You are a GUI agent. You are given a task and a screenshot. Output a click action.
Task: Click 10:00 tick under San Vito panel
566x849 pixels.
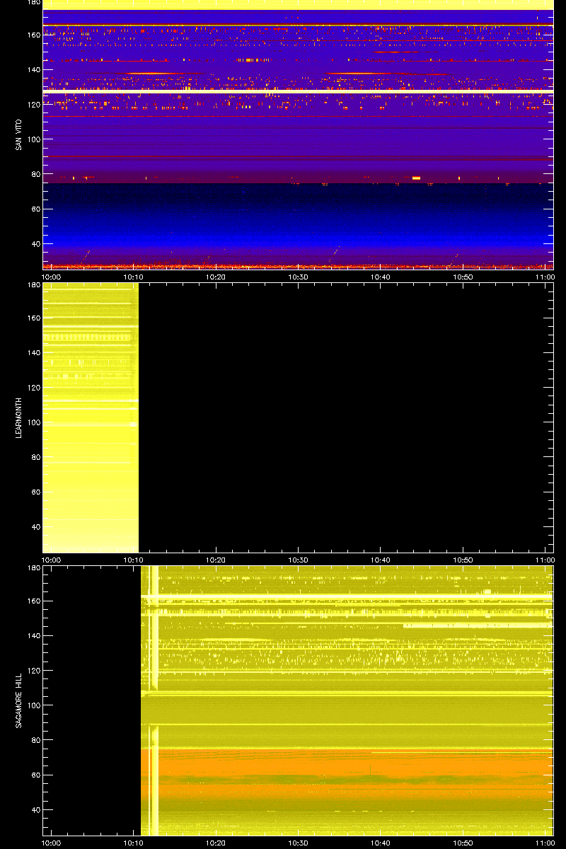point(51,277)
